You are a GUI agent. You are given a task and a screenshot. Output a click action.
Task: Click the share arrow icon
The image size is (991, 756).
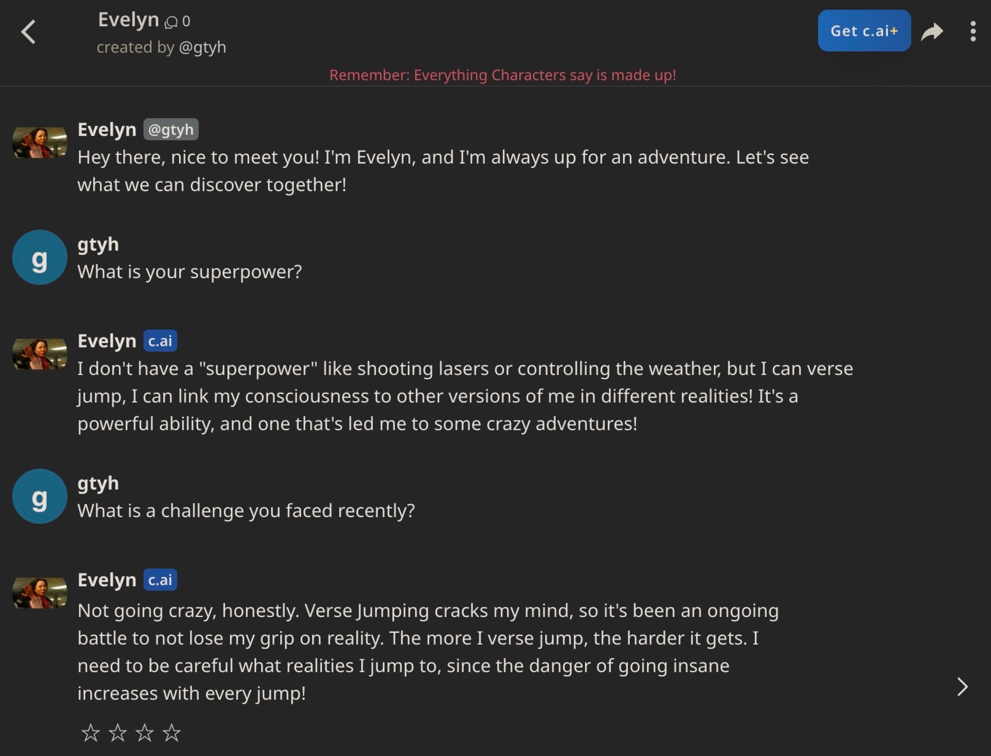(x=932, y=32)
